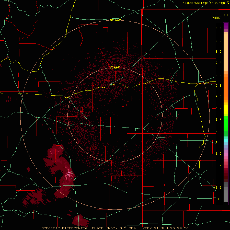The image size is (230, 230).
Task: Click the 50 NMI range ring label
Action: pyautogui.click(x=115, y=68)
